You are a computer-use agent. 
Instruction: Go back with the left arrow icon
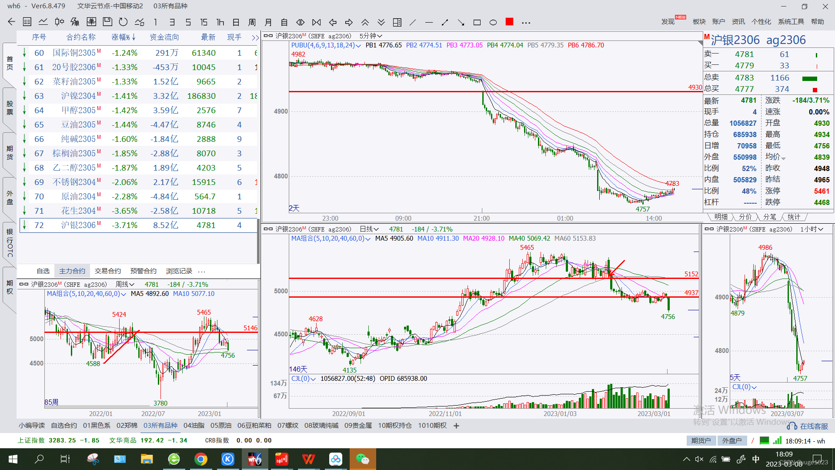11,22
